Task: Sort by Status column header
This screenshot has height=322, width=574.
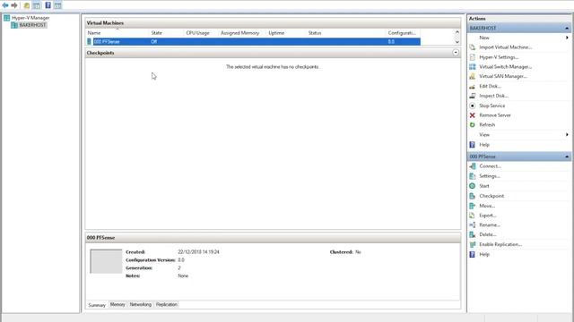Action: pyautogui.click(x=315, y=33)
